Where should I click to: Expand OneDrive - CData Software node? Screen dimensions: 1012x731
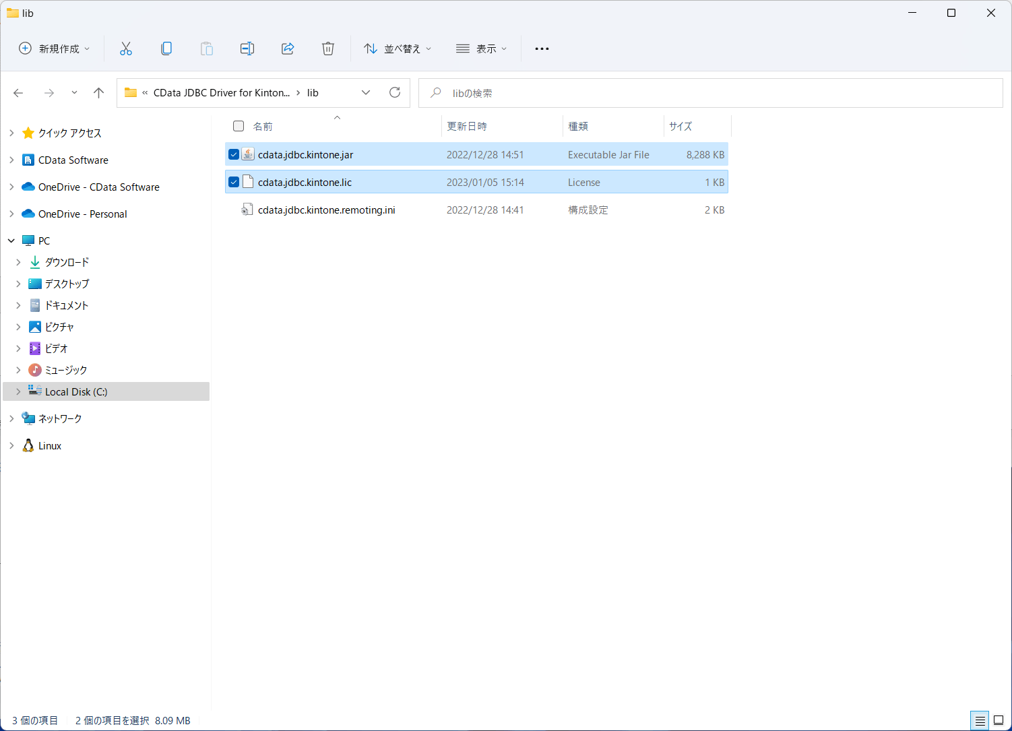click(11, 187)
